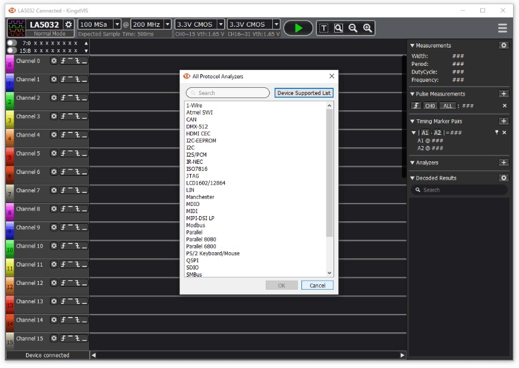Select I2C protocol analyzer

click(x=190, y=148)
